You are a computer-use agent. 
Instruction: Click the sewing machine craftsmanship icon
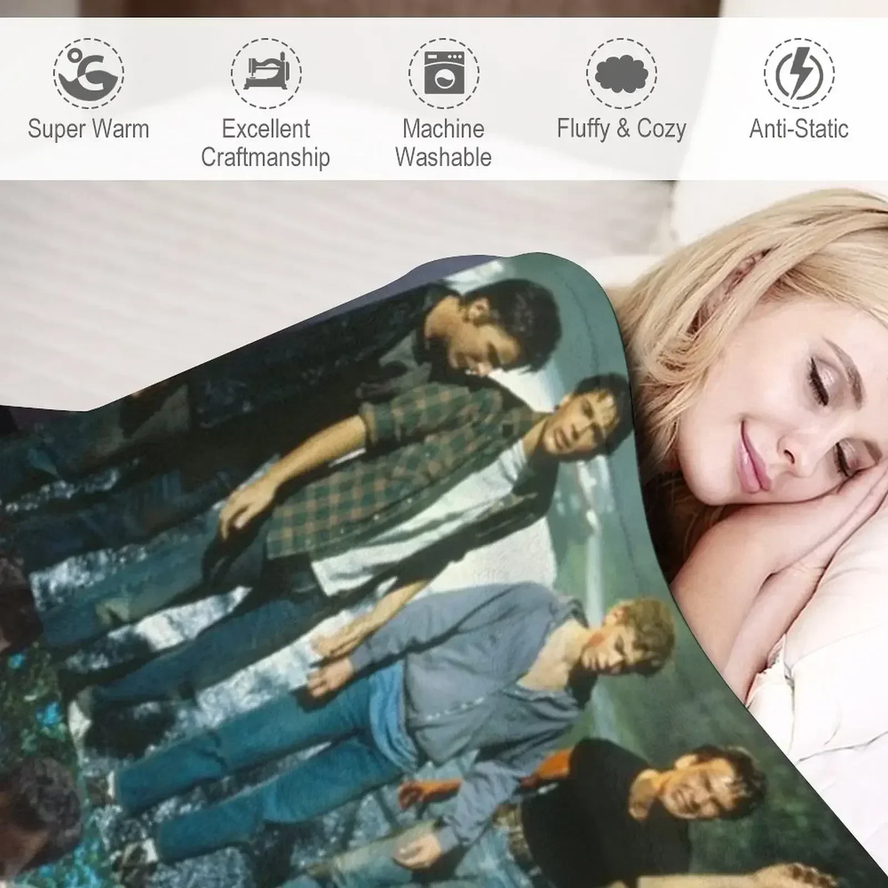(x=266, y=73)
